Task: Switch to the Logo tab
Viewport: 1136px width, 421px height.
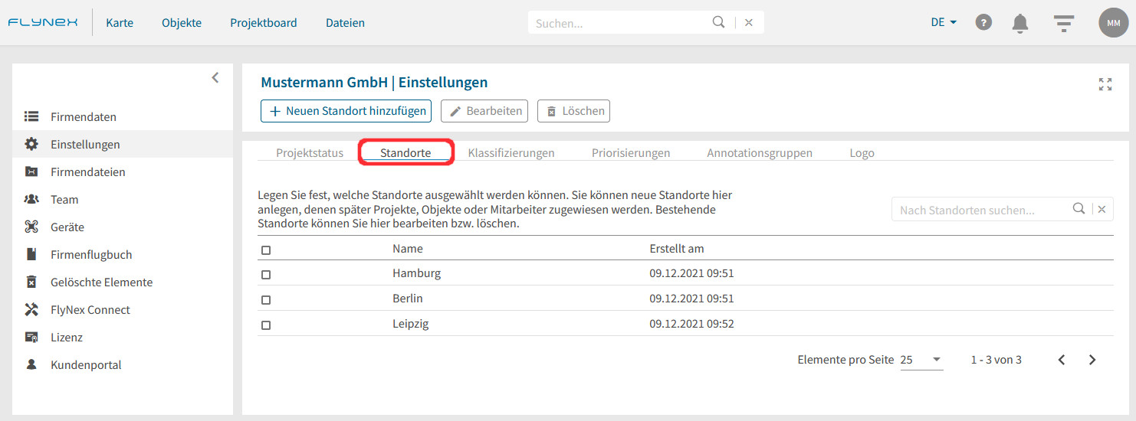Action: 862,152
